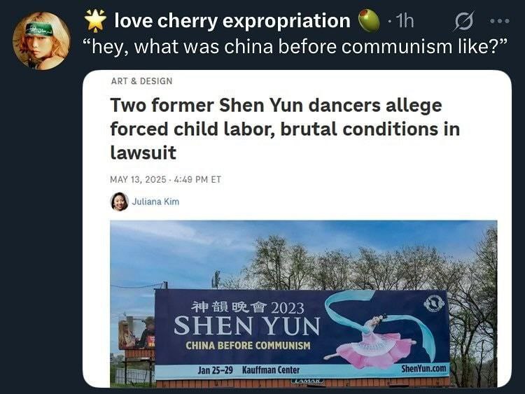Click the ART & DESIGN section label
The width and height of the screenshot is (525, 394).
click(141, 81)
